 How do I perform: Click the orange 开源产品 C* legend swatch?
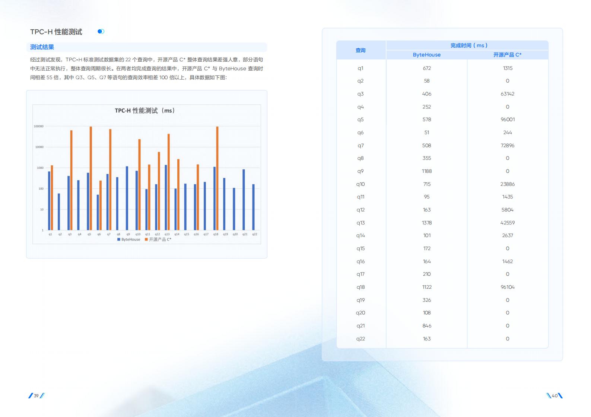[x=146, y=240]
